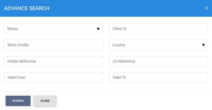Click into the SPOC Profile field
This screenshot has height=110, width=212.
pyautogui.click(x=53, y=45)
